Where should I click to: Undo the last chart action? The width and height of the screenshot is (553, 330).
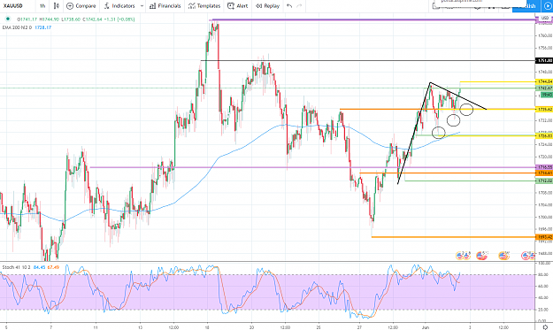pyautogui.click(x=289, y=6)
